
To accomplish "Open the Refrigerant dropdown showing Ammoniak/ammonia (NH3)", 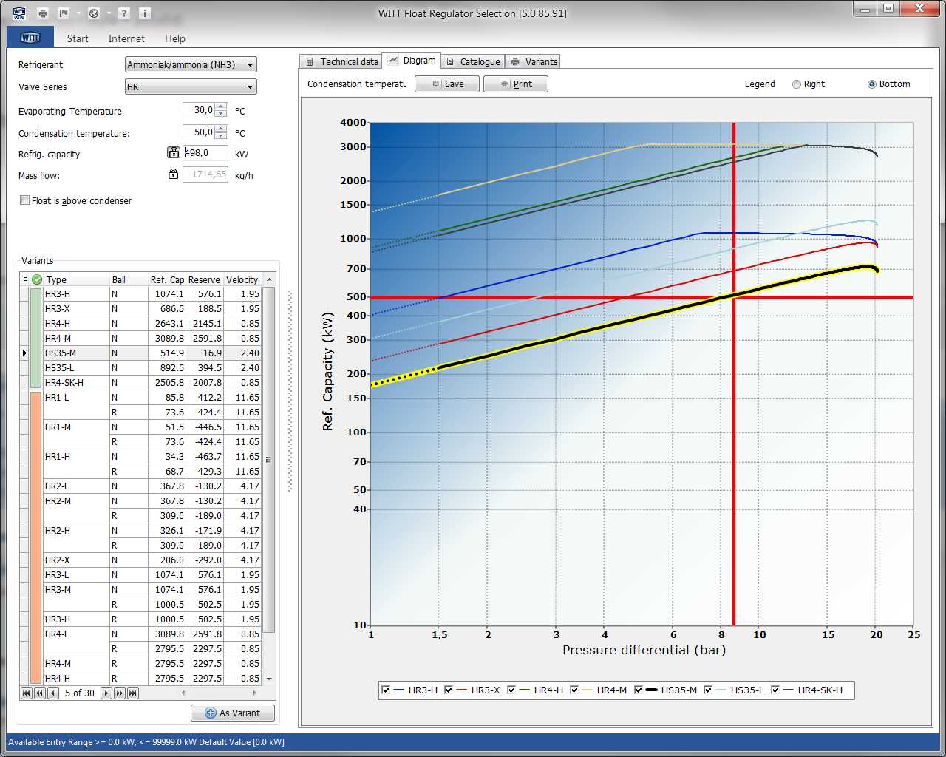I will point(191,65).
